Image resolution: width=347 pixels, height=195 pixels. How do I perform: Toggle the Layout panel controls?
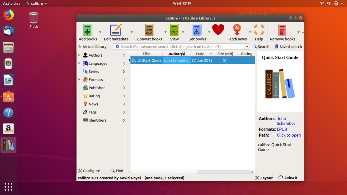pos(264,178)
